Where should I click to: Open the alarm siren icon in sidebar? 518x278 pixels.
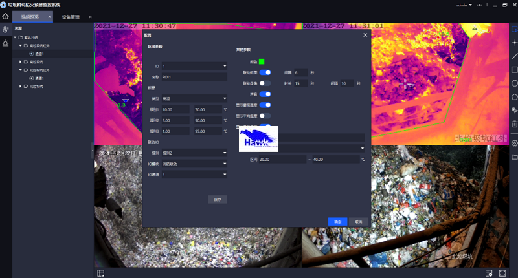pos(6,43)
